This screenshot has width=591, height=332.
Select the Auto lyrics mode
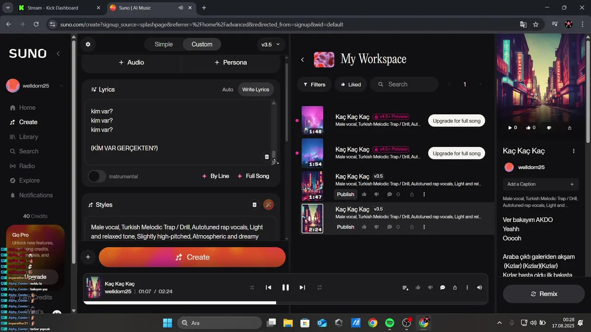pos(228,89)
